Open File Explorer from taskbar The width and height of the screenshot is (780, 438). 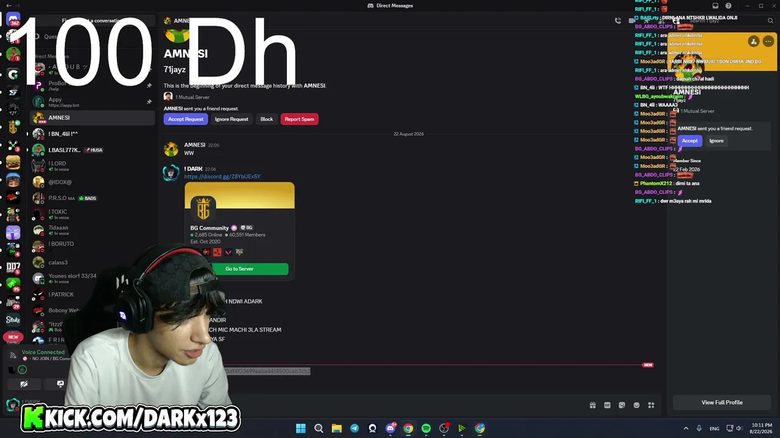(336, 428)
